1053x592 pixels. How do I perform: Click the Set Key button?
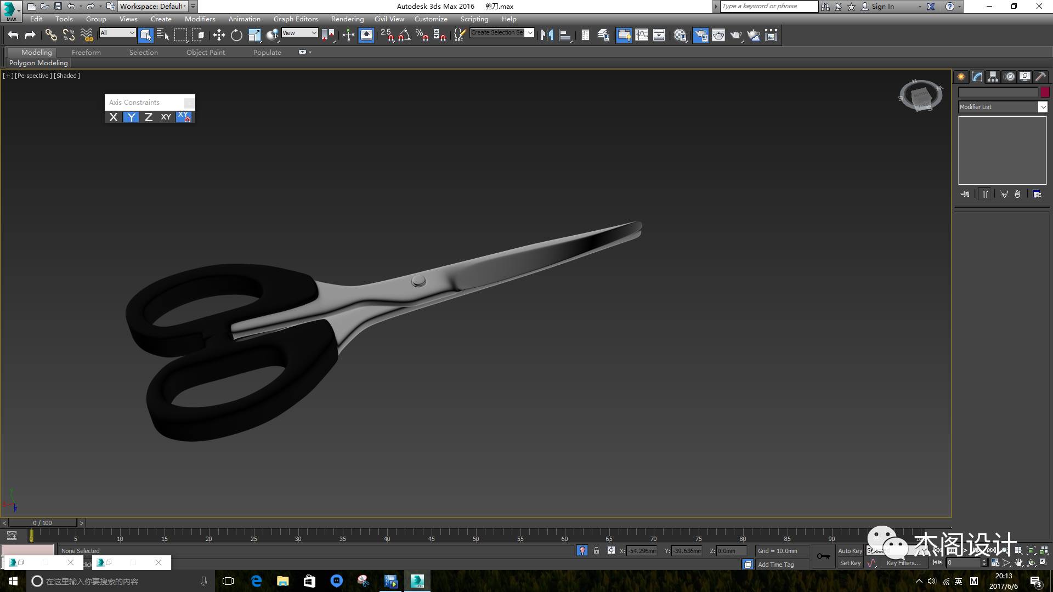tap(850, 563)
